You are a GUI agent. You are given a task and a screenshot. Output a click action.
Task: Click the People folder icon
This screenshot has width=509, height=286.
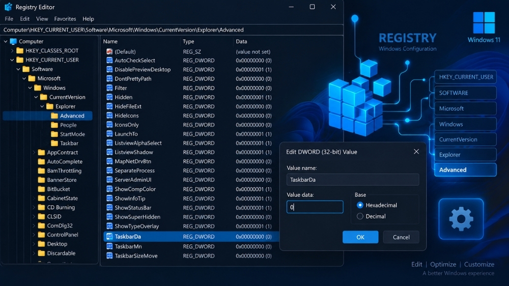54,125
